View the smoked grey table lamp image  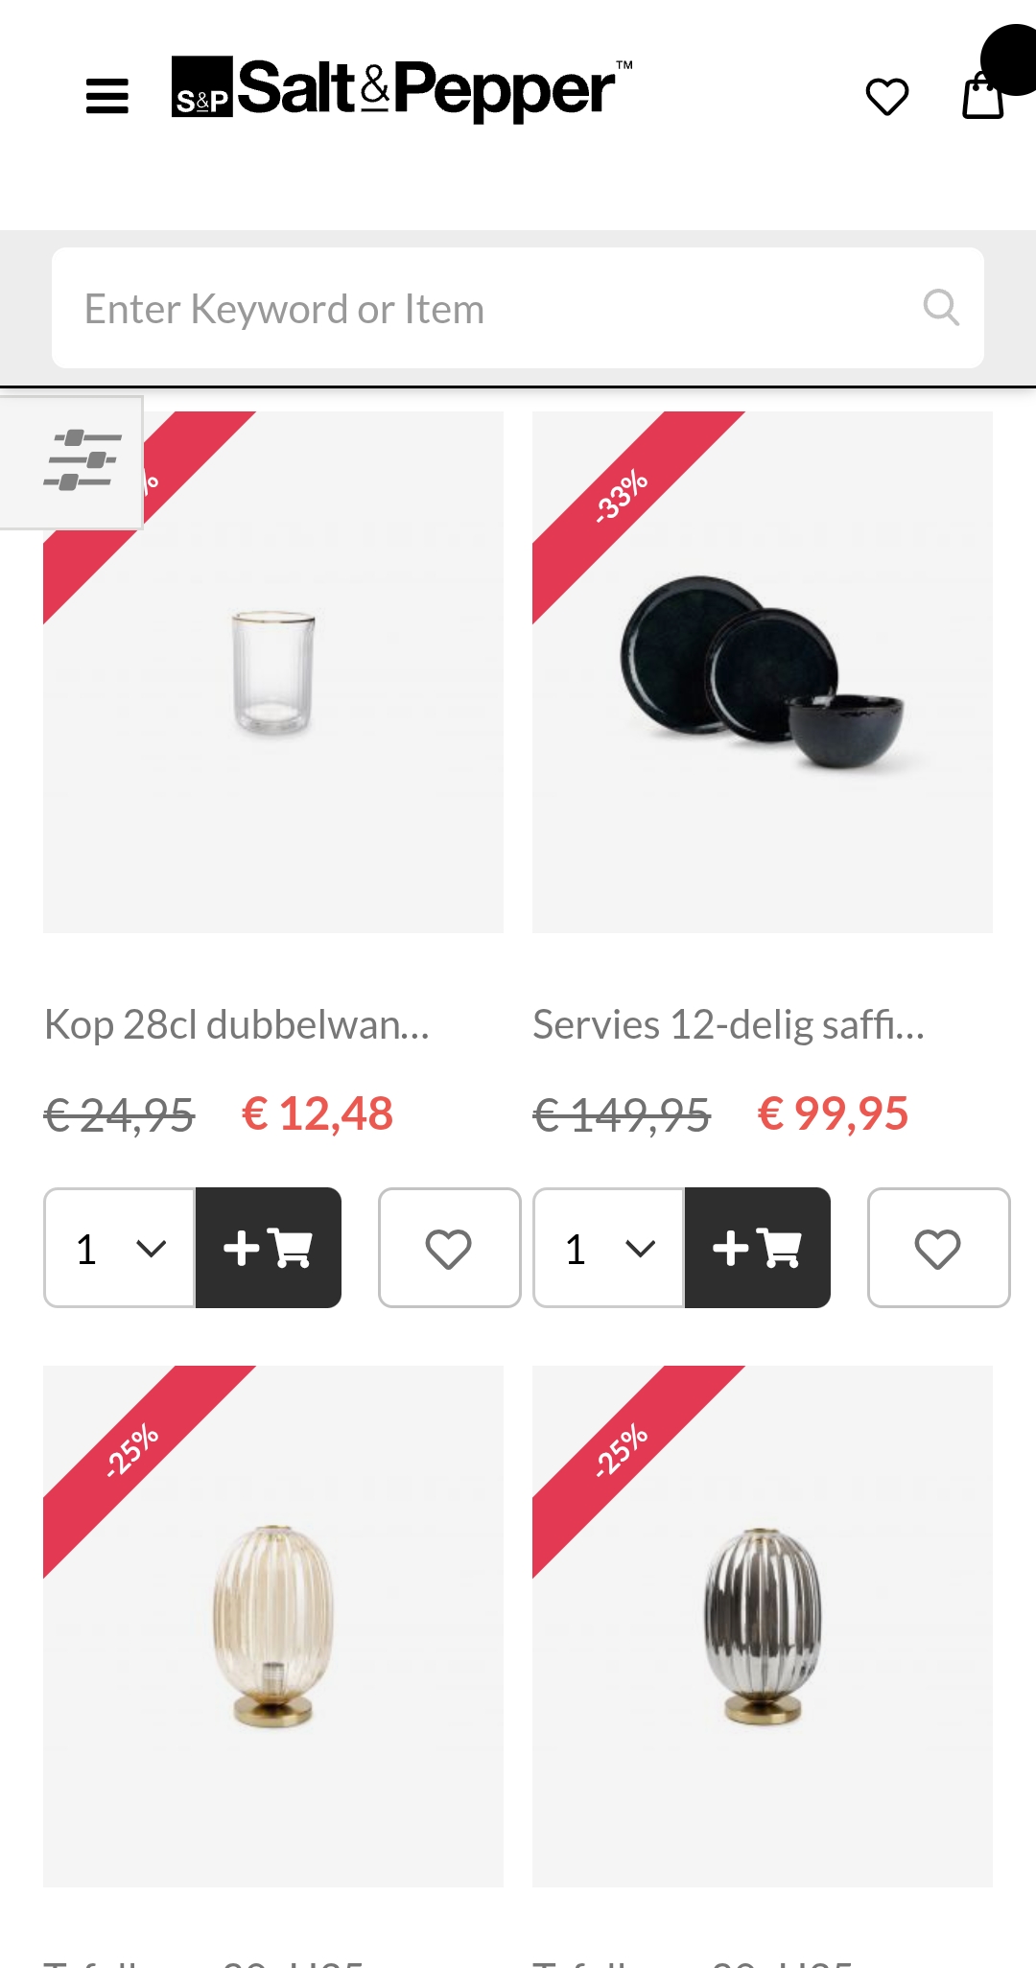(763, 1627)
